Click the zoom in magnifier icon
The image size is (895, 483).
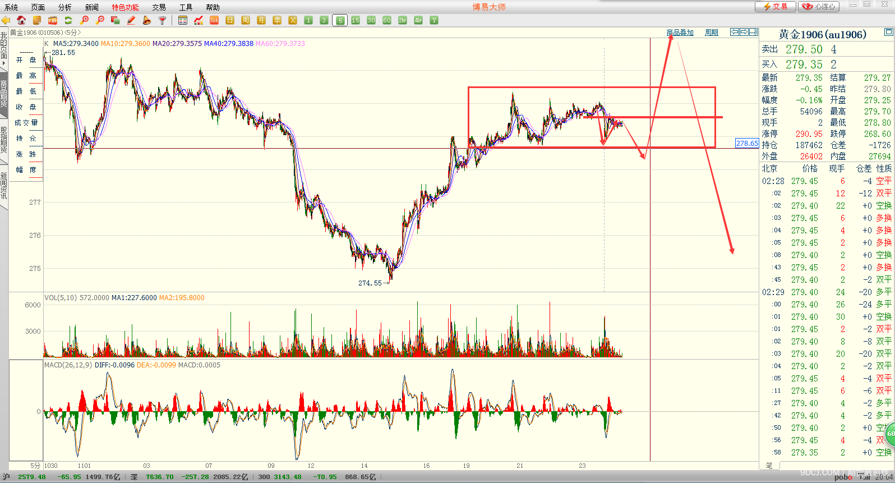pos(84,20)
